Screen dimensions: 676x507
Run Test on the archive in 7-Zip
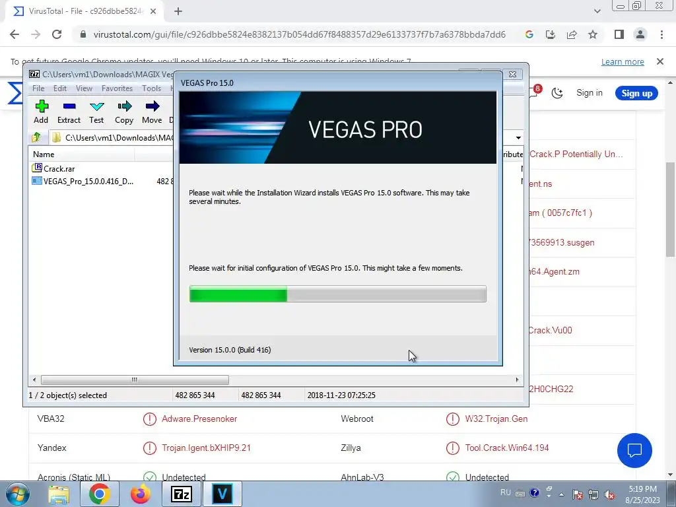pos(96,112)
